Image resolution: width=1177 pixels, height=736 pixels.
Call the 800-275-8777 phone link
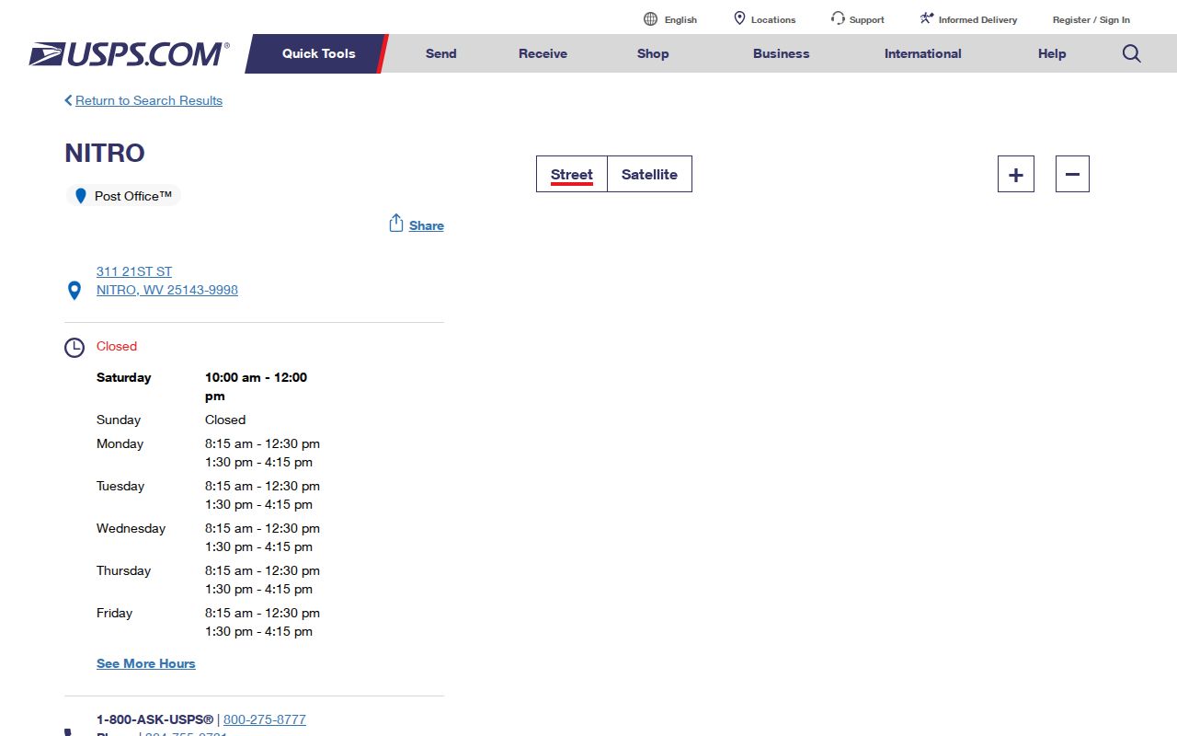(x=265, y=719)
